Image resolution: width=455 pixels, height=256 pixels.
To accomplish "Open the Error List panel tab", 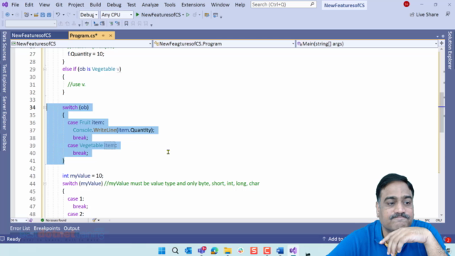I will 20,228.
